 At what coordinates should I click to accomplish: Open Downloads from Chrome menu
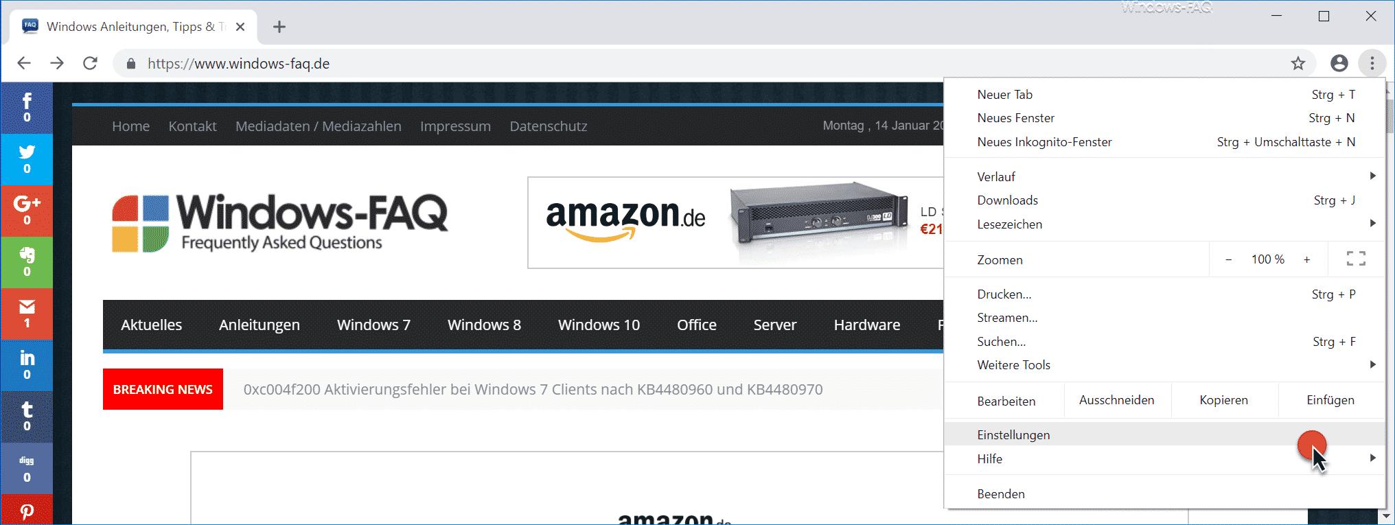point(1164,200)
